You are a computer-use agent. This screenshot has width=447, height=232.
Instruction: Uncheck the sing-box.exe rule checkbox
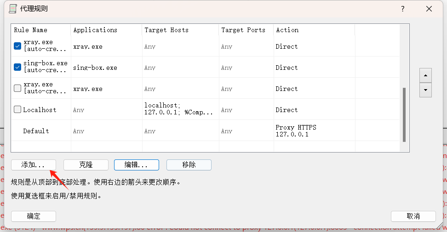[17, 67]
